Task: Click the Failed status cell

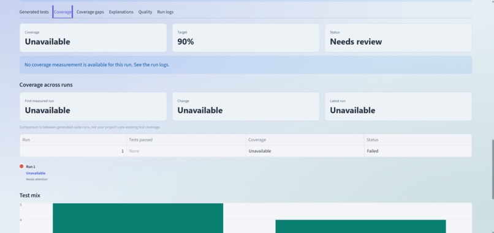Action: coord(418,151)
